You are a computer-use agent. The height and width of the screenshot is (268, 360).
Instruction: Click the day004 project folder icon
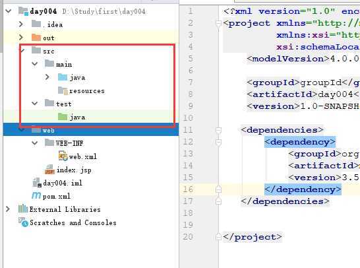coord(23,11)
